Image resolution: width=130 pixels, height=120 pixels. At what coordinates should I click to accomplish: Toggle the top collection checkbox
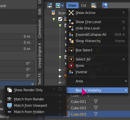60,19
